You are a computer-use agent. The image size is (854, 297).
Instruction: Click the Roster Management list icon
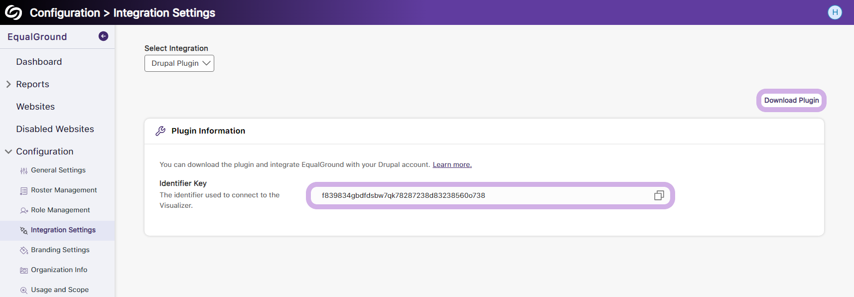(x=23, y=191)
